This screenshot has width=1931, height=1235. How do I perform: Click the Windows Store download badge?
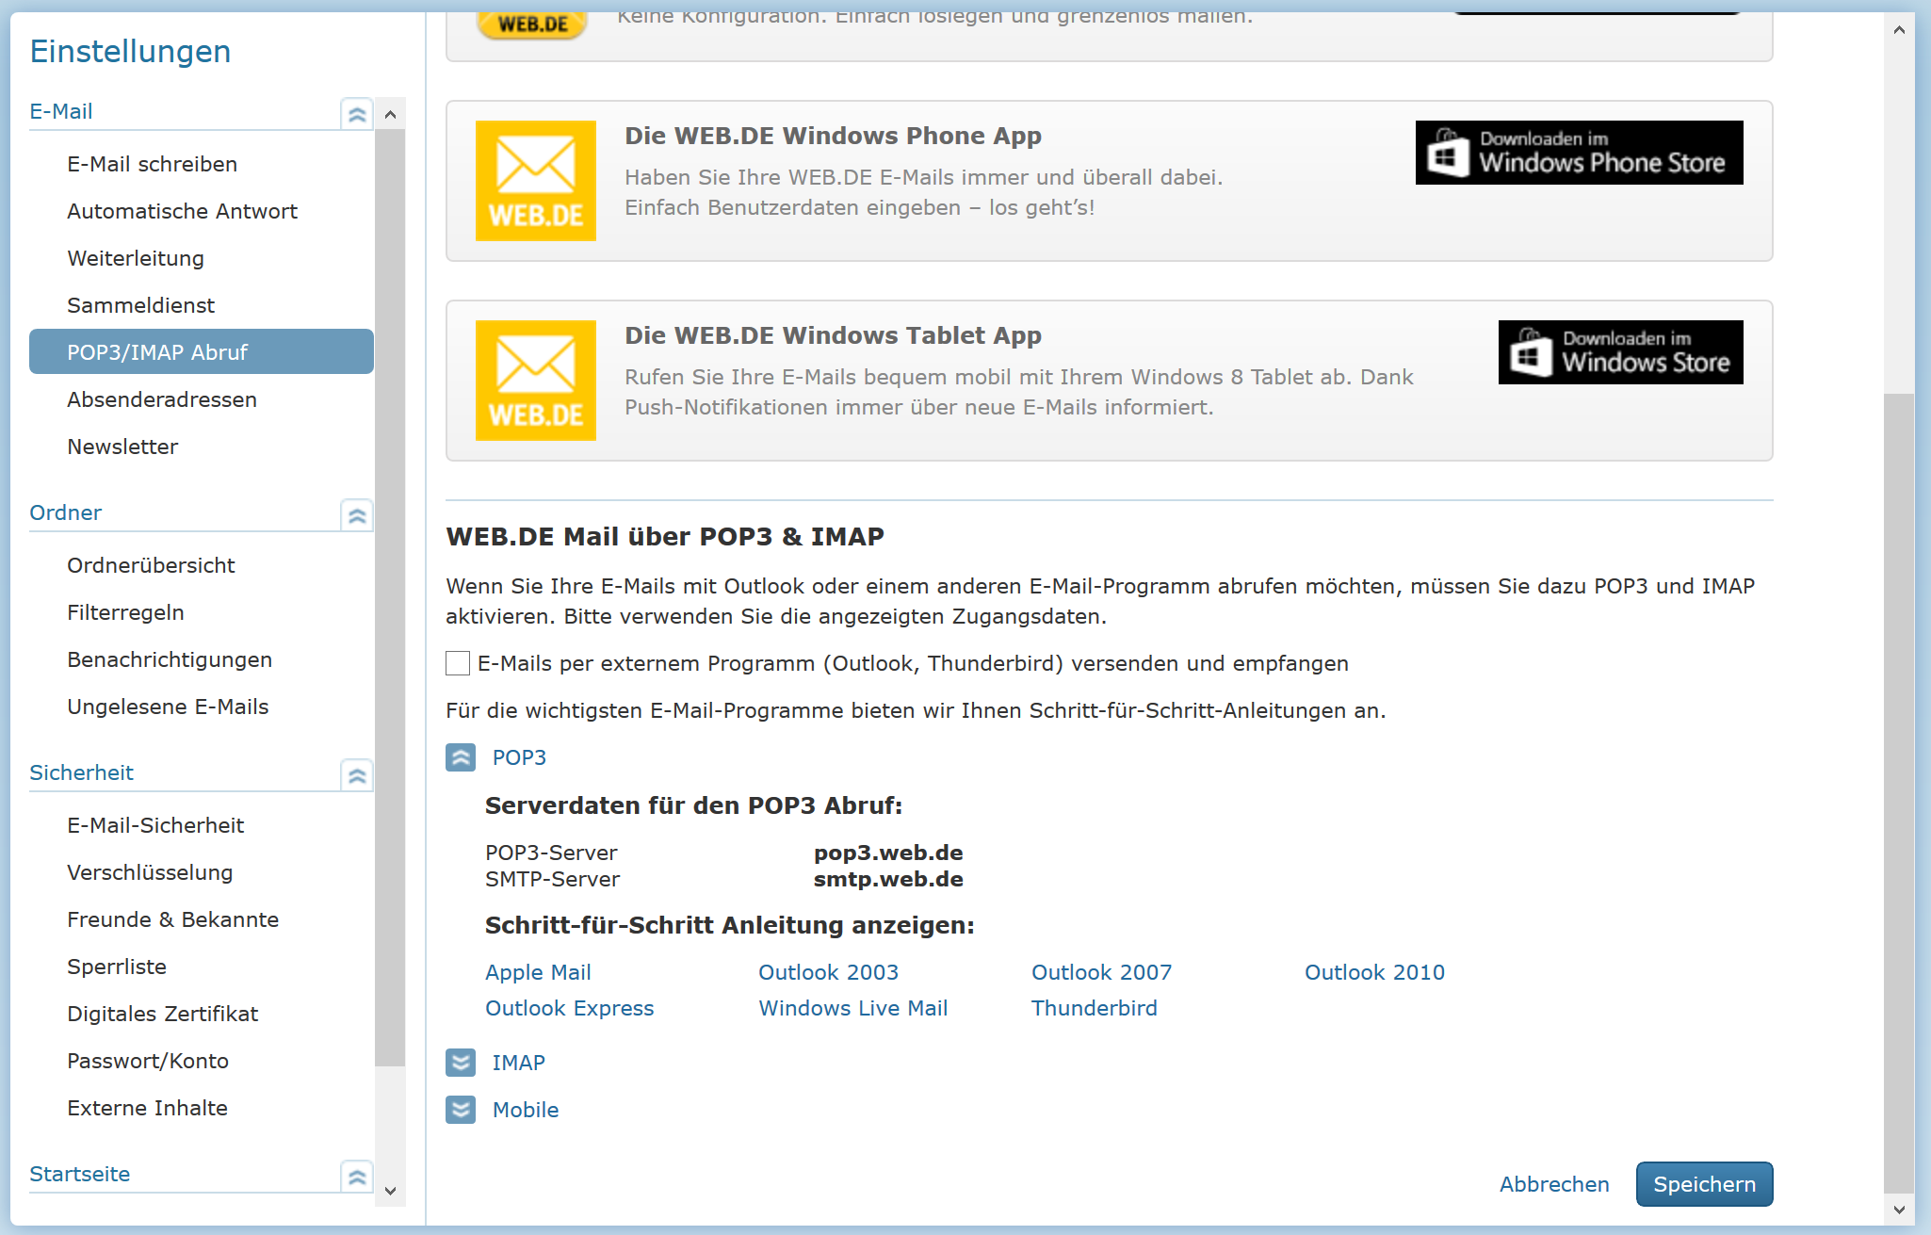1620,352
